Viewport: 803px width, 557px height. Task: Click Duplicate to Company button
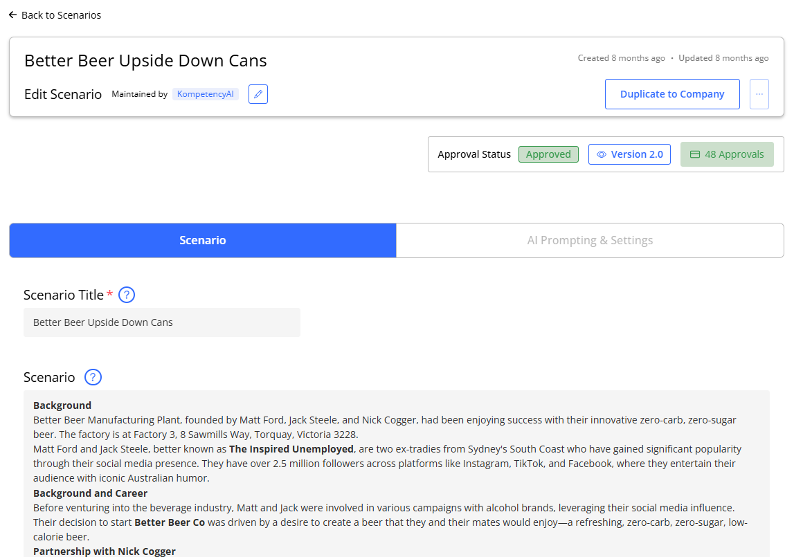(x=672, y=94)
